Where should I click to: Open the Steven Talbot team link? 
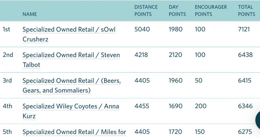tap(71, 60)
